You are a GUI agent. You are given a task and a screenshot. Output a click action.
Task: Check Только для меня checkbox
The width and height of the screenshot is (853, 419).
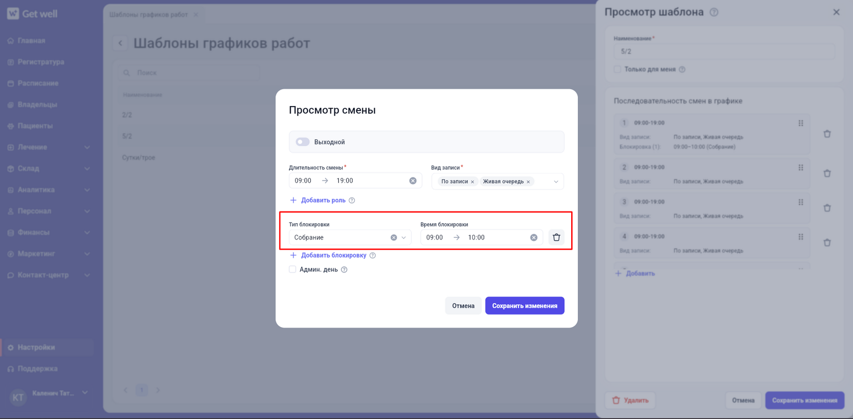coord(617,69)
